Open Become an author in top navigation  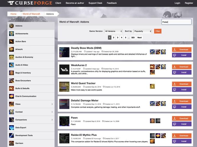click(75, 3)
